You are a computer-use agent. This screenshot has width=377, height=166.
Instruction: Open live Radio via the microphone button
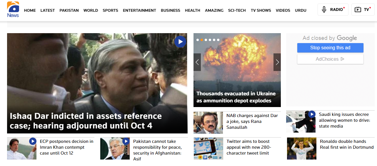(333, 10)
